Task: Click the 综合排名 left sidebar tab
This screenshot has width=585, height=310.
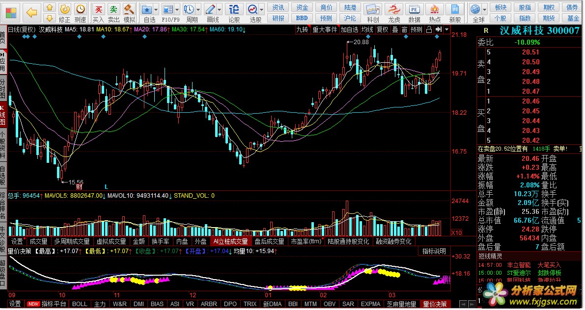Action: click(x=3, y=206)
